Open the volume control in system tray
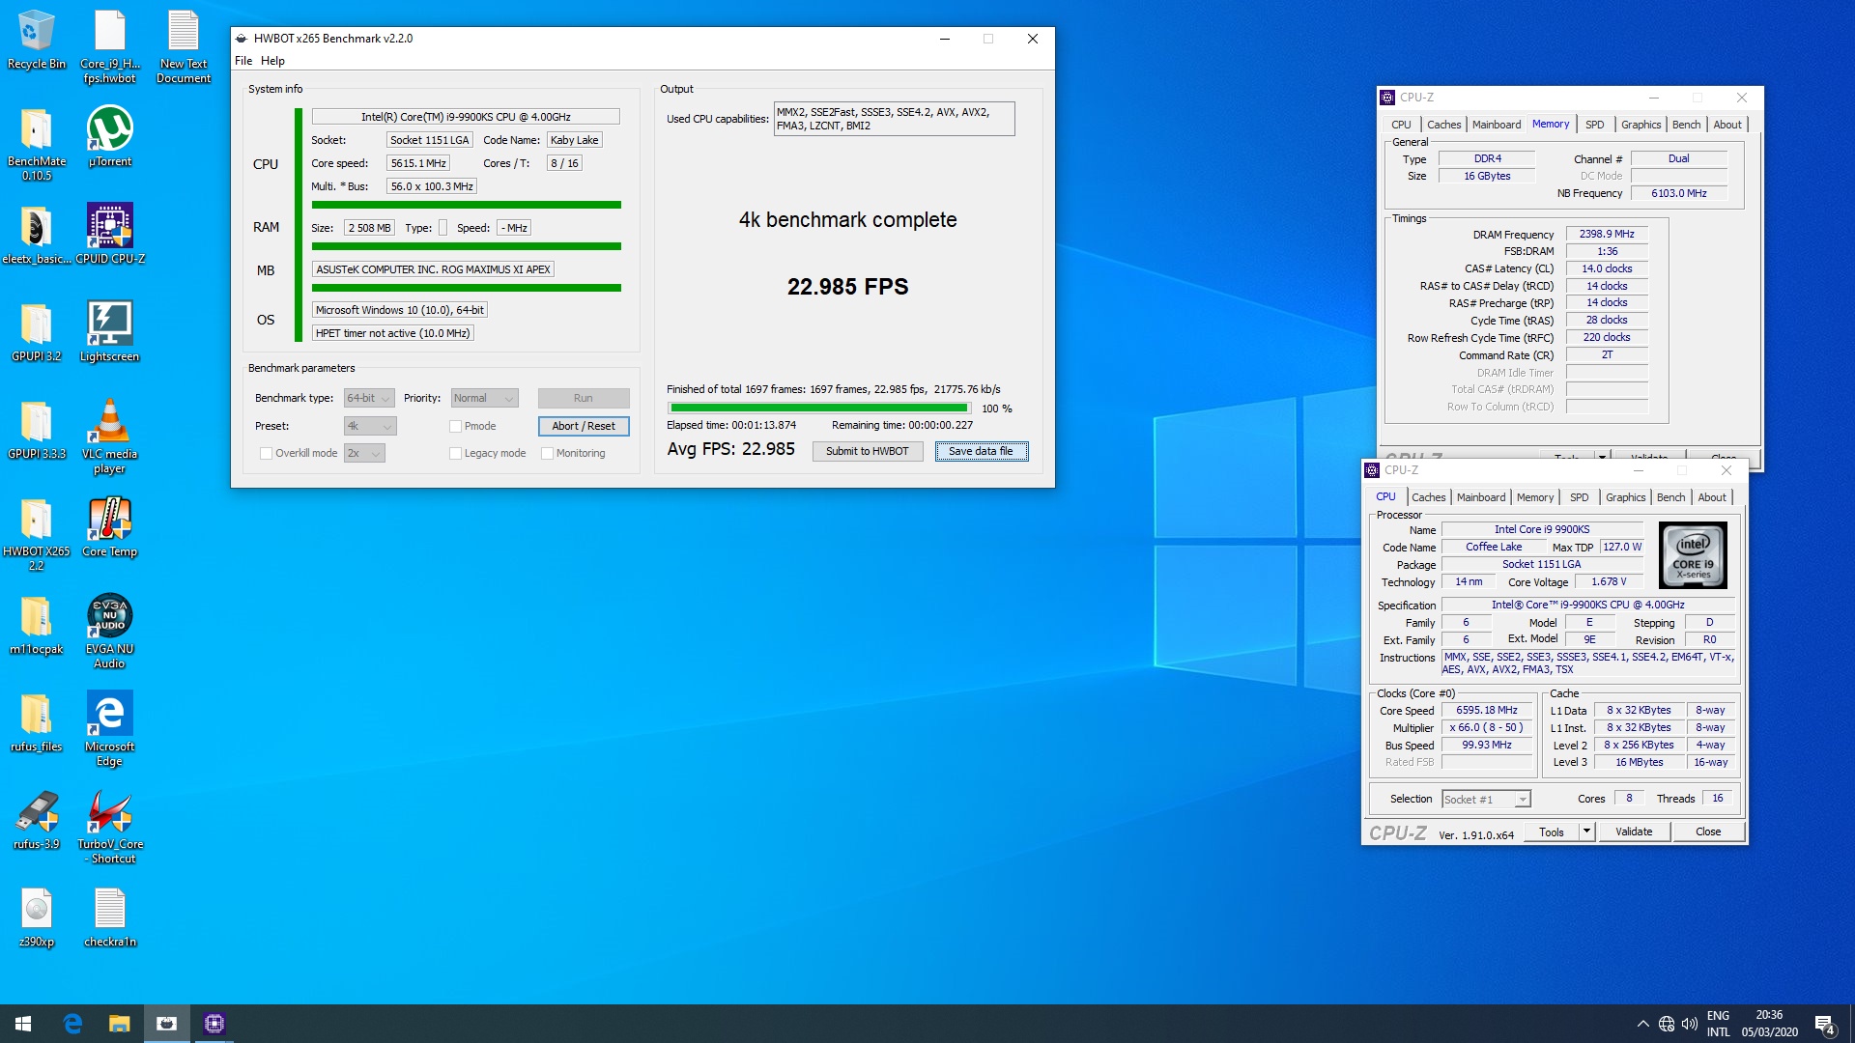 [x=1690, y=1024]
